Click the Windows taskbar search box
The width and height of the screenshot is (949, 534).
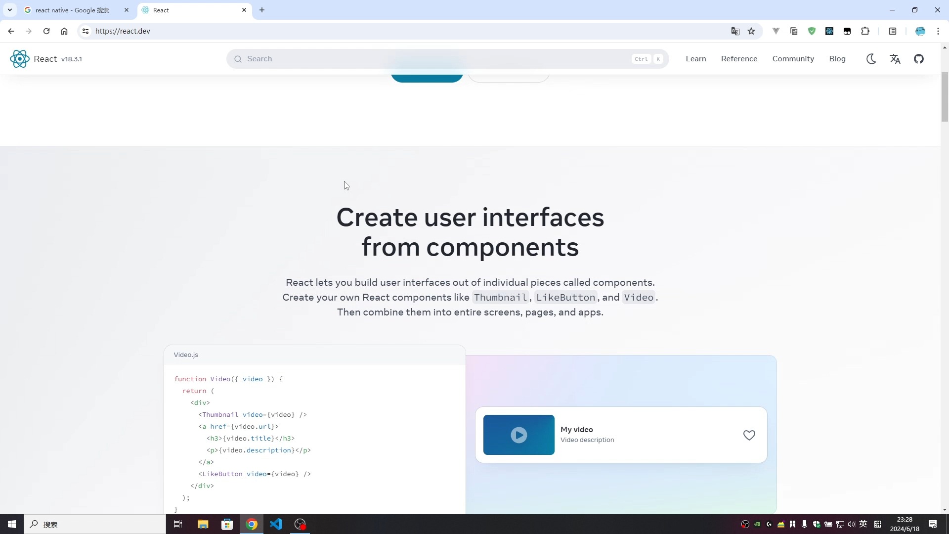click(95, 524)
